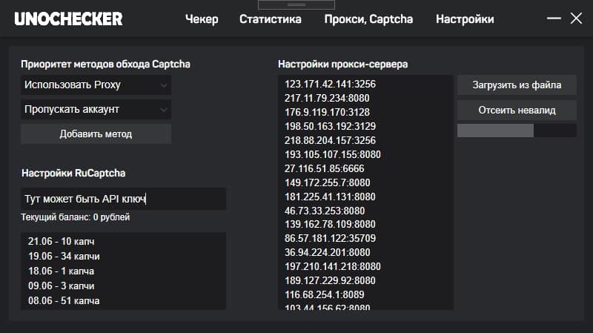Expand the Пропускать аккаунт dropdown arrow

[163, 110]
